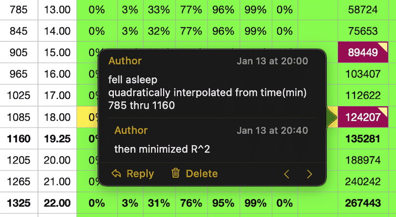Click the timestamp 'Jan 13 at 20:00'
This screenshot has width=396, height=217.
tap(272, 61)
